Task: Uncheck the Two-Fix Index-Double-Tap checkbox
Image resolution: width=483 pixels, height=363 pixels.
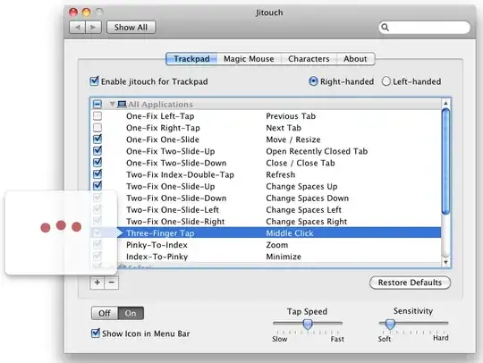Action: pos(97,174)
